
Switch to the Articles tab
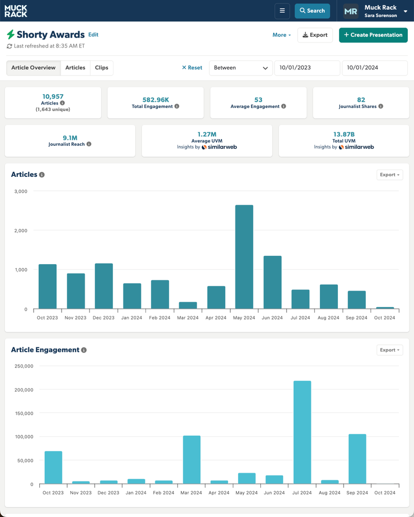click(x=75, y=68)
